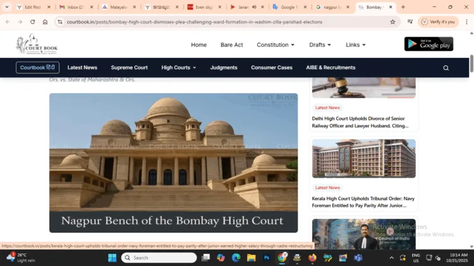Open the Windows Start menu
The image size is (474, 266).
tap(112, 258)
